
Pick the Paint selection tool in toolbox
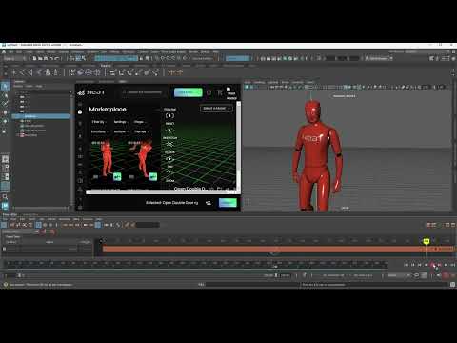tap(5, 104)
